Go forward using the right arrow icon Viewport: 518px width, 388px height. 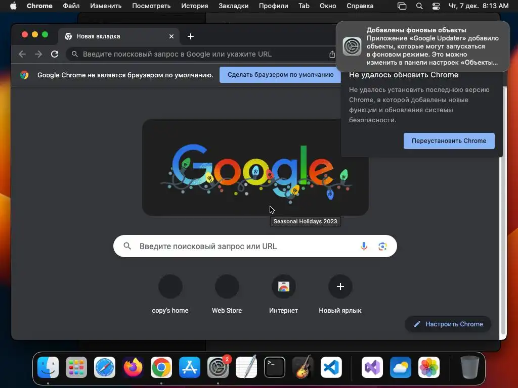[38, 54]
